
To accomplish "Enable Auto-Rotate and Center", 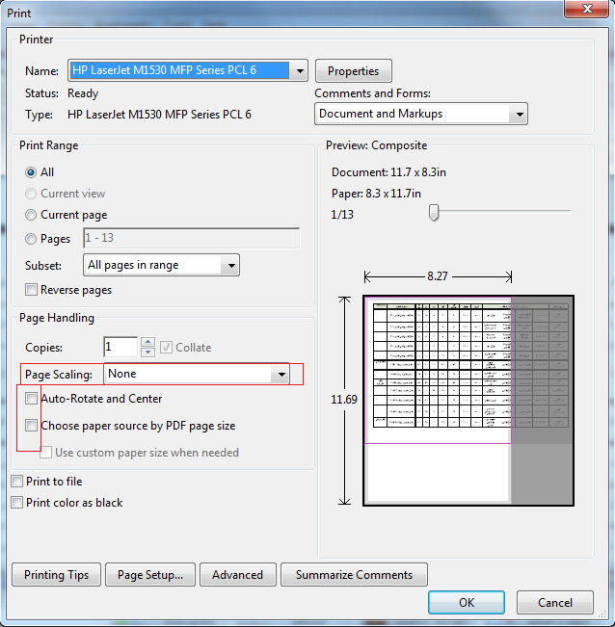I will pos(33,399).
